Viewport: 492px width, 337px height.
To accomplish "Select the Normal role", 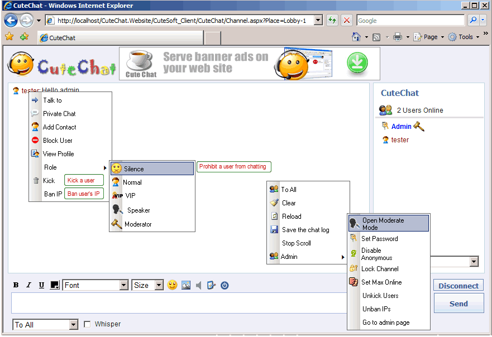I will point(152,182).
